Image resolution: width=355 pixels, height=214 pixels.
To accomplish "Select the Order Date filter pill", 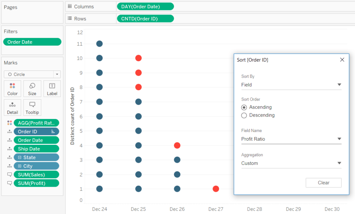I will coord(32,41).
